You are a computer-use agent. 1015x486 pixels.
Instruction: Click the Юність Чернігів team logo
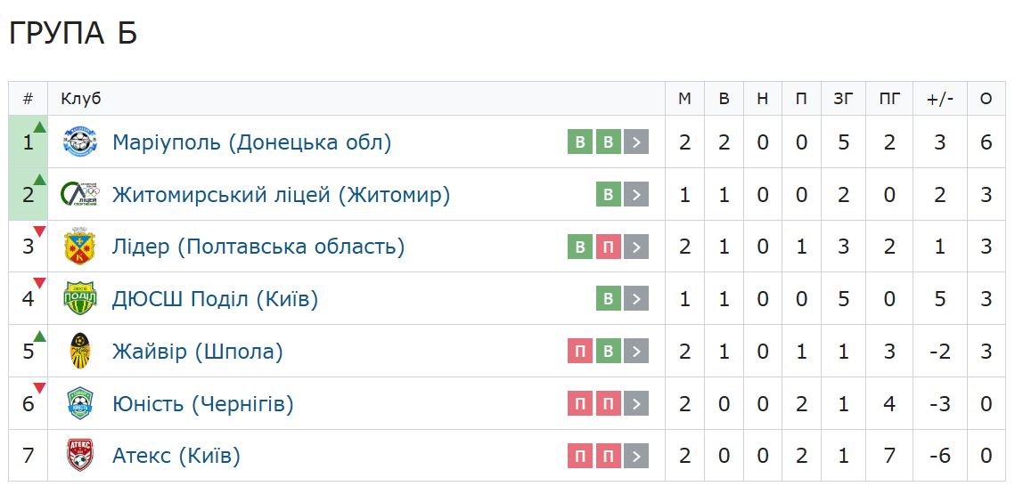[x=80, y=404]
